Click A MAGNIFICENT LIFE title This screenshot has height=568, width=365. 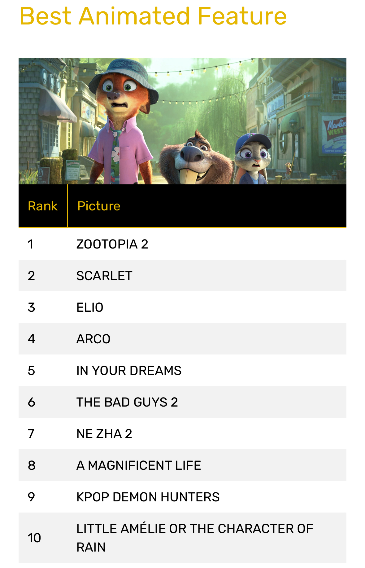coord(139,465)
